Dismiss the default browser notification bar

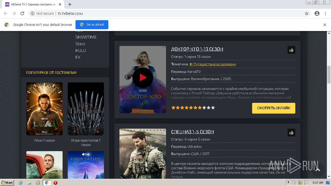[325, 25]
